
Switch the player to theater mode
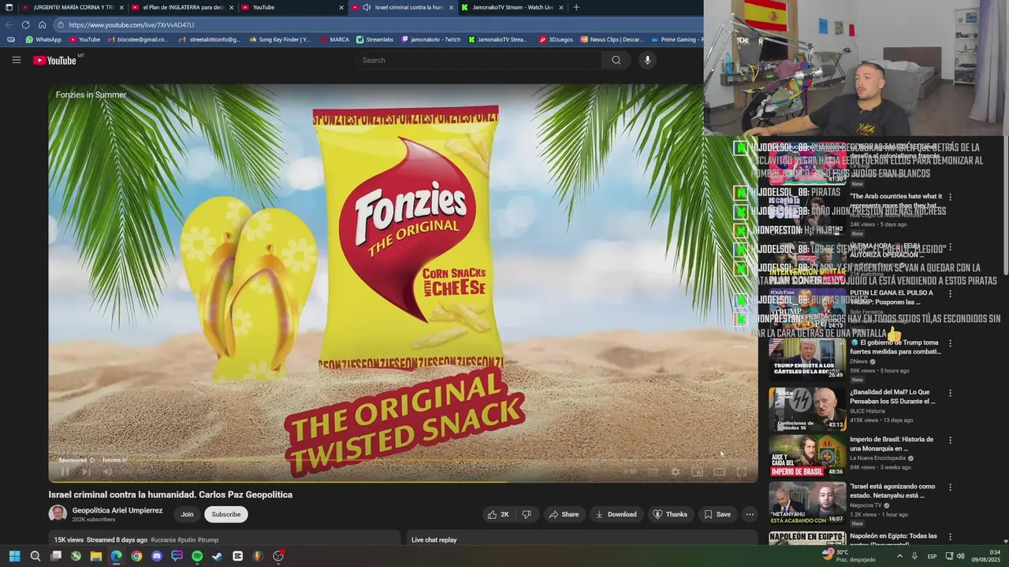[720, 472]
